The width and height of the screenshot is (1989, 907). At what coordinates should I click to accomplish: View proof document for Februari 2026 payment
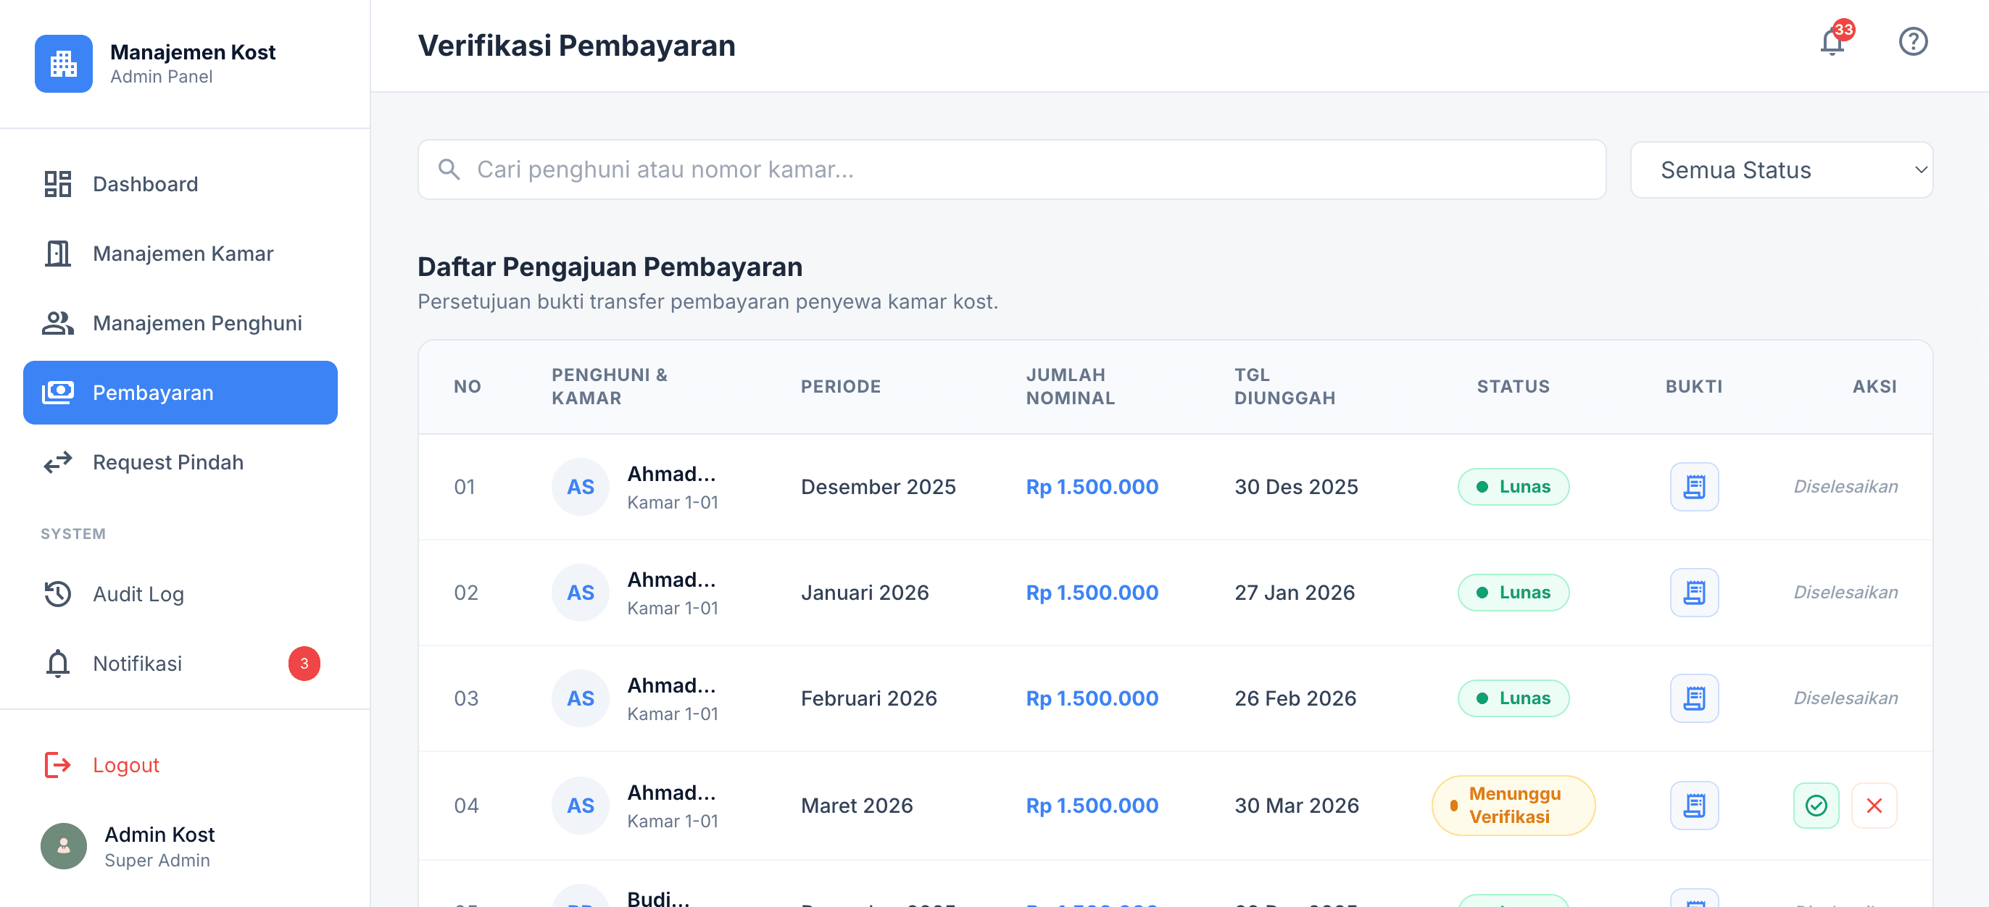(x=1693, y=698)
